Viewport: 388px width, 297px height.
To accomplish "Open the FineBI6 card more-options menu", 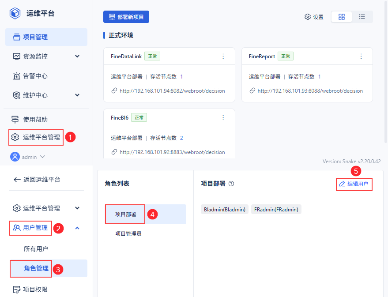I will [x=223, y=118].
